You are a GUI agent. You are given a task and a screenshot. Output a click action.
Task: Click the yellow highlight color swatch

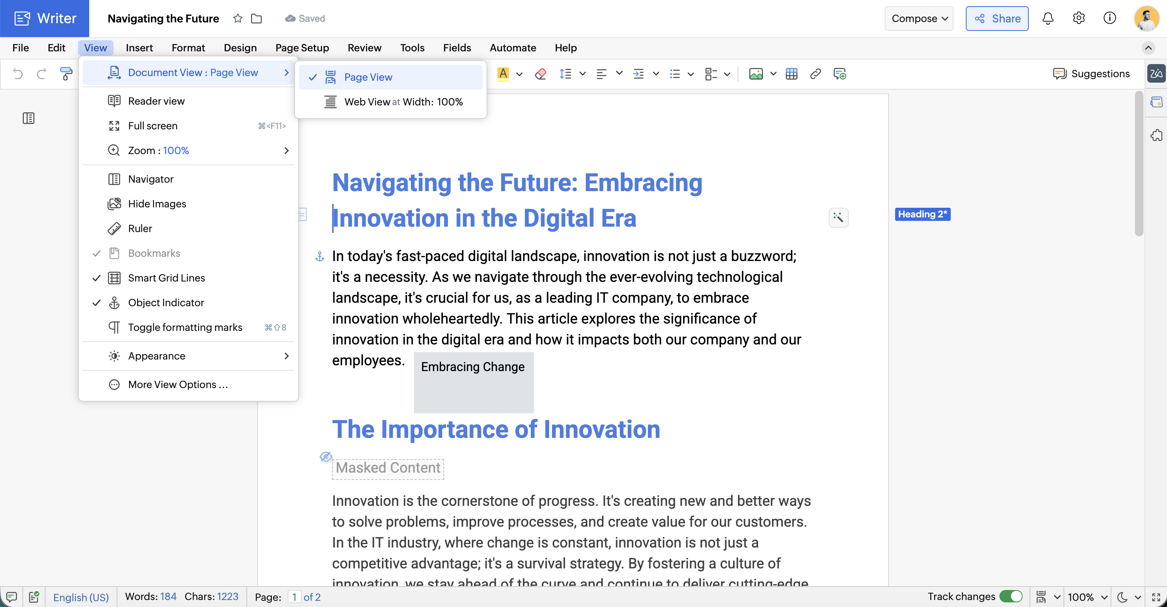pos(503,73)
